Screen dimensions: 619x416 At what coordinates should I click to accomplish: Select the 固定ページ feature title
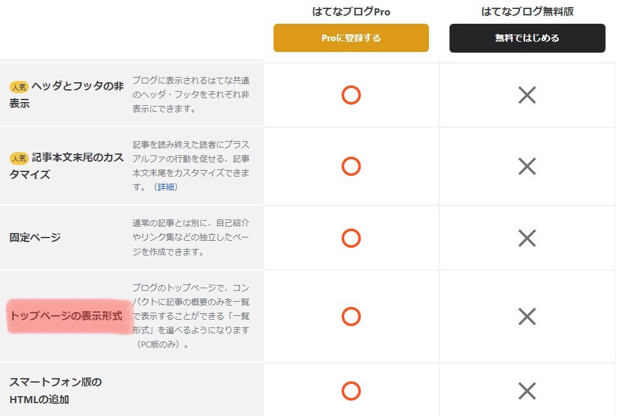[35, 238]
